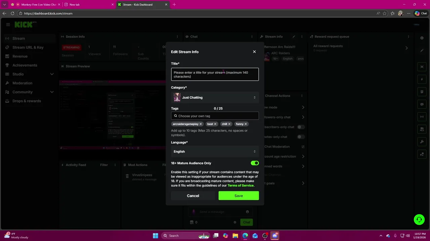Expand the Banned words setting
Viewport: 430px width, 241px height.
coord(303,166)
